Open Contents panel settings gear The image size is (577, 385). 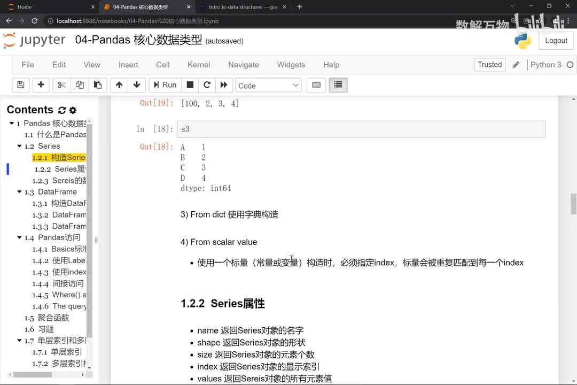click(x=73, y=110)
